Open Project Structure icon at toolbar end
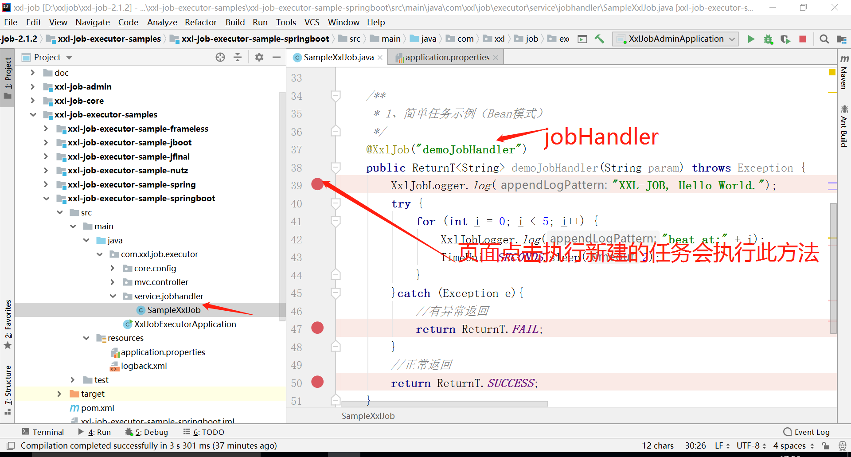Image resolution: width=851 pixels, height=457 pixels. coord(841,39)
